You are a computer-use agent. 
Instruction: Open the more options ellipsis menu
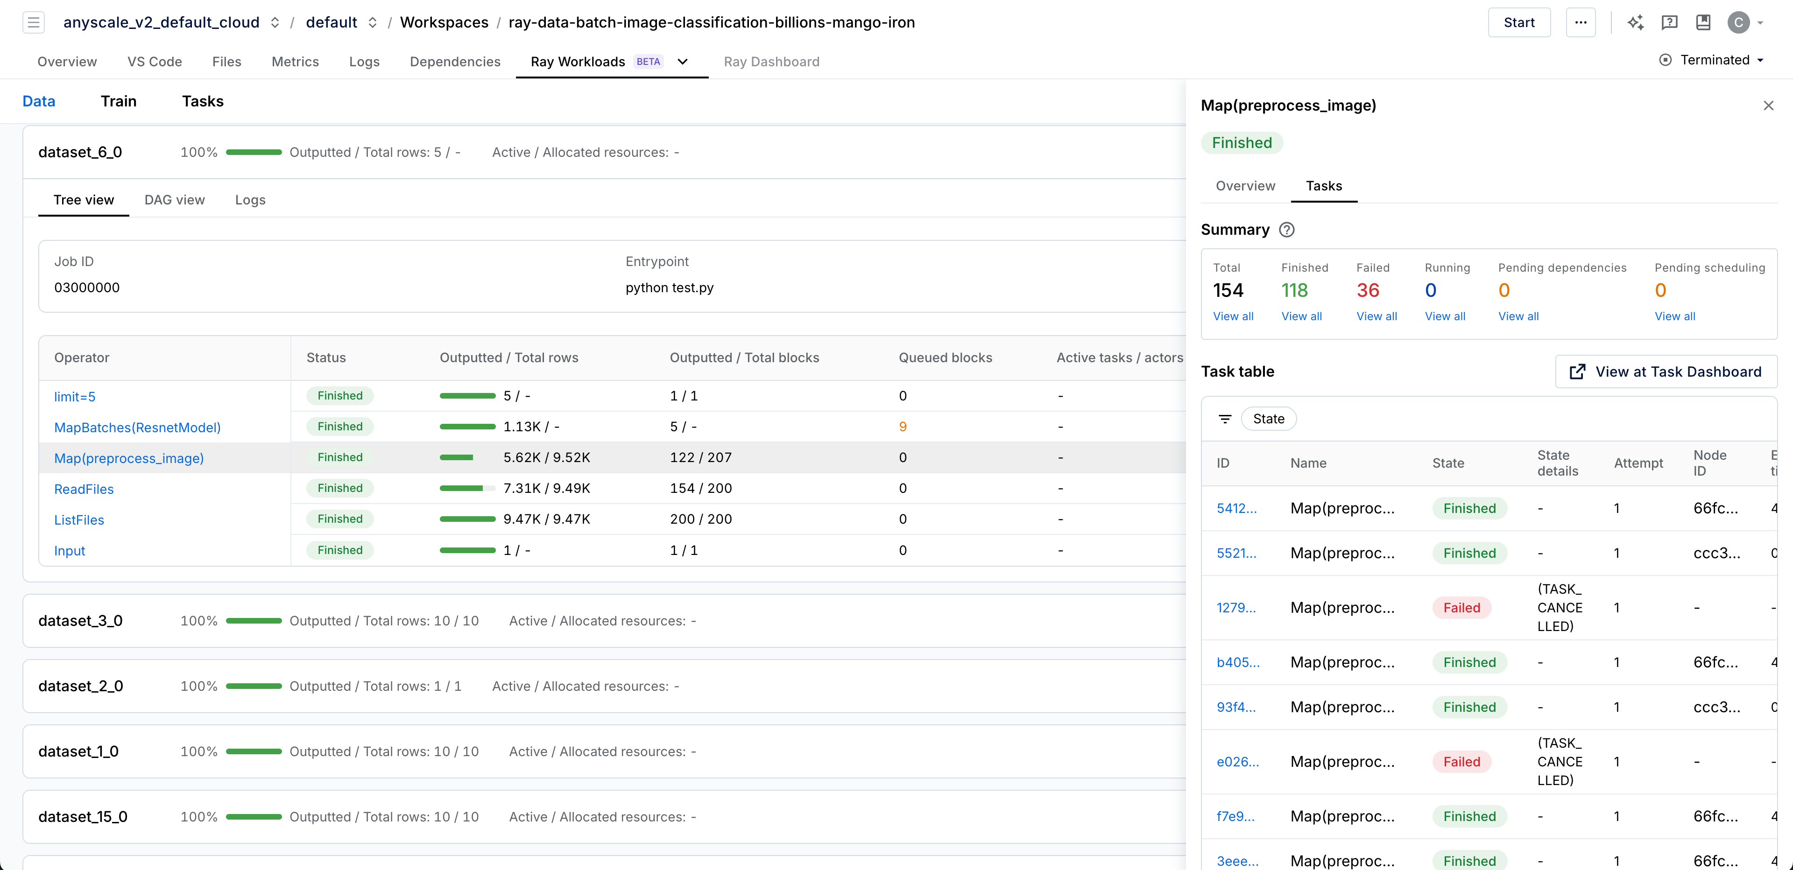[x=1581, y=21]
